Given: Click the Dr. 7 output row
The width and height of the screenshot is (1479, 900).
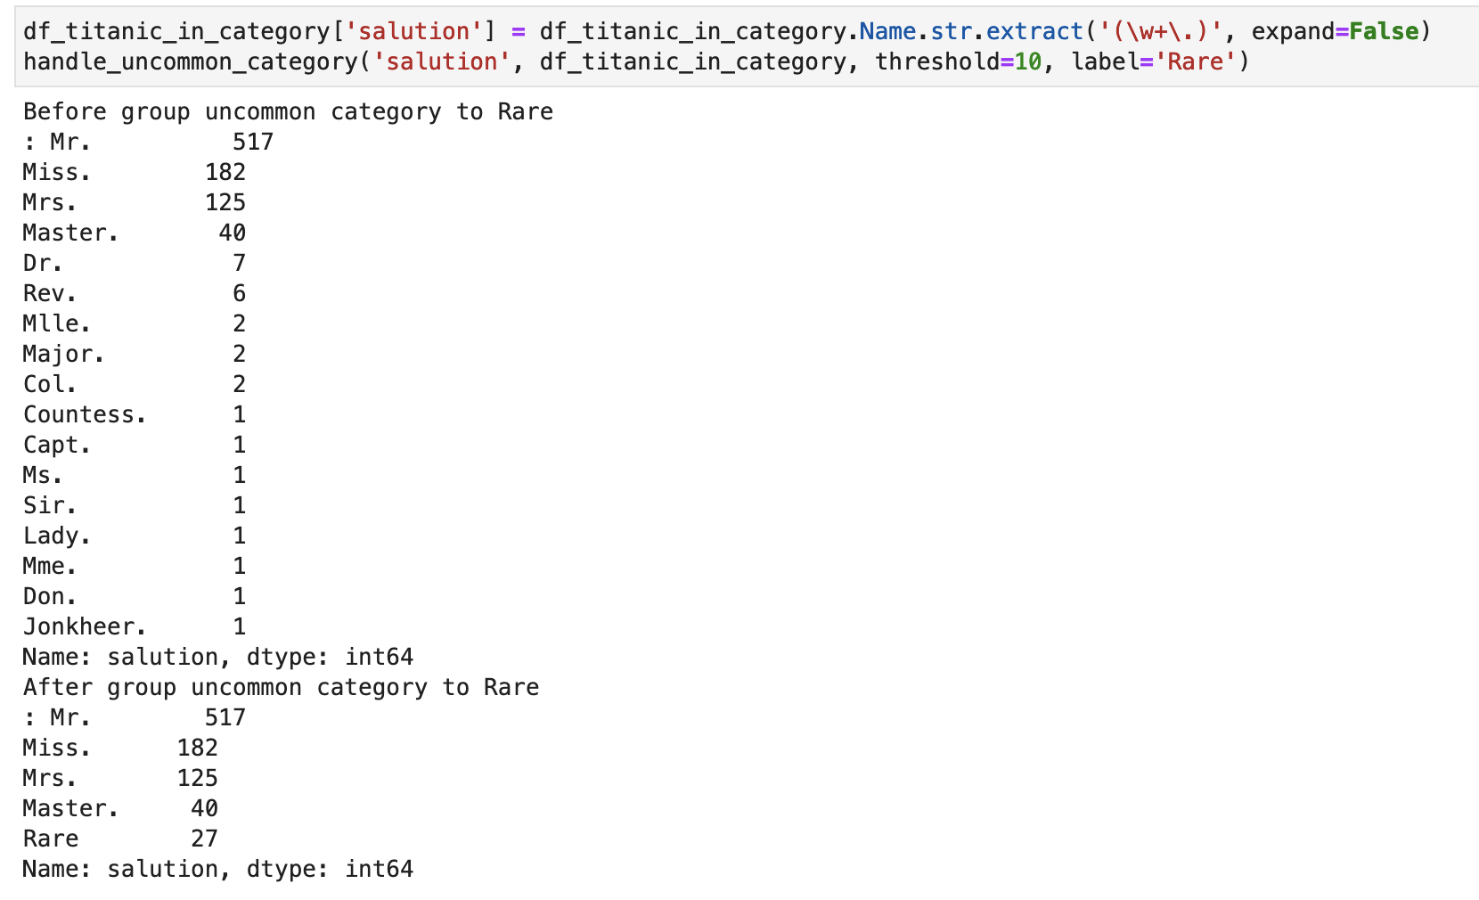Looking at the screenshot, I should pyautogui.click(x=135, y=263).
